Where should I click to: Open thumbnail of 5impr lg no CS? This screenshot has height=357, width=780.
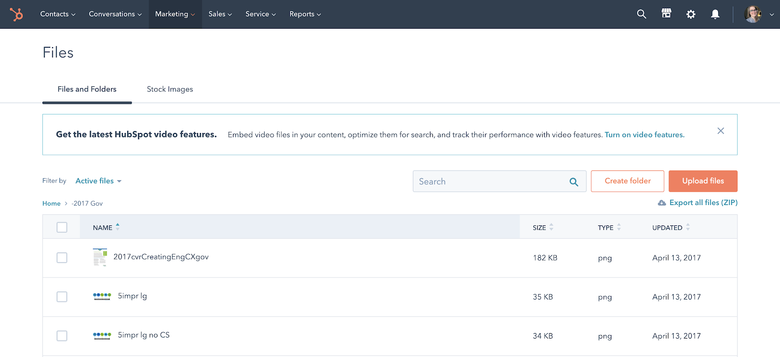(102, 335)
